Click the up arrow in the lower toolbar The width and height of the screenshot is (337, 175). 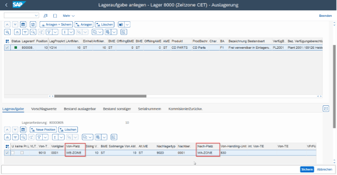[x=7, y=130]
